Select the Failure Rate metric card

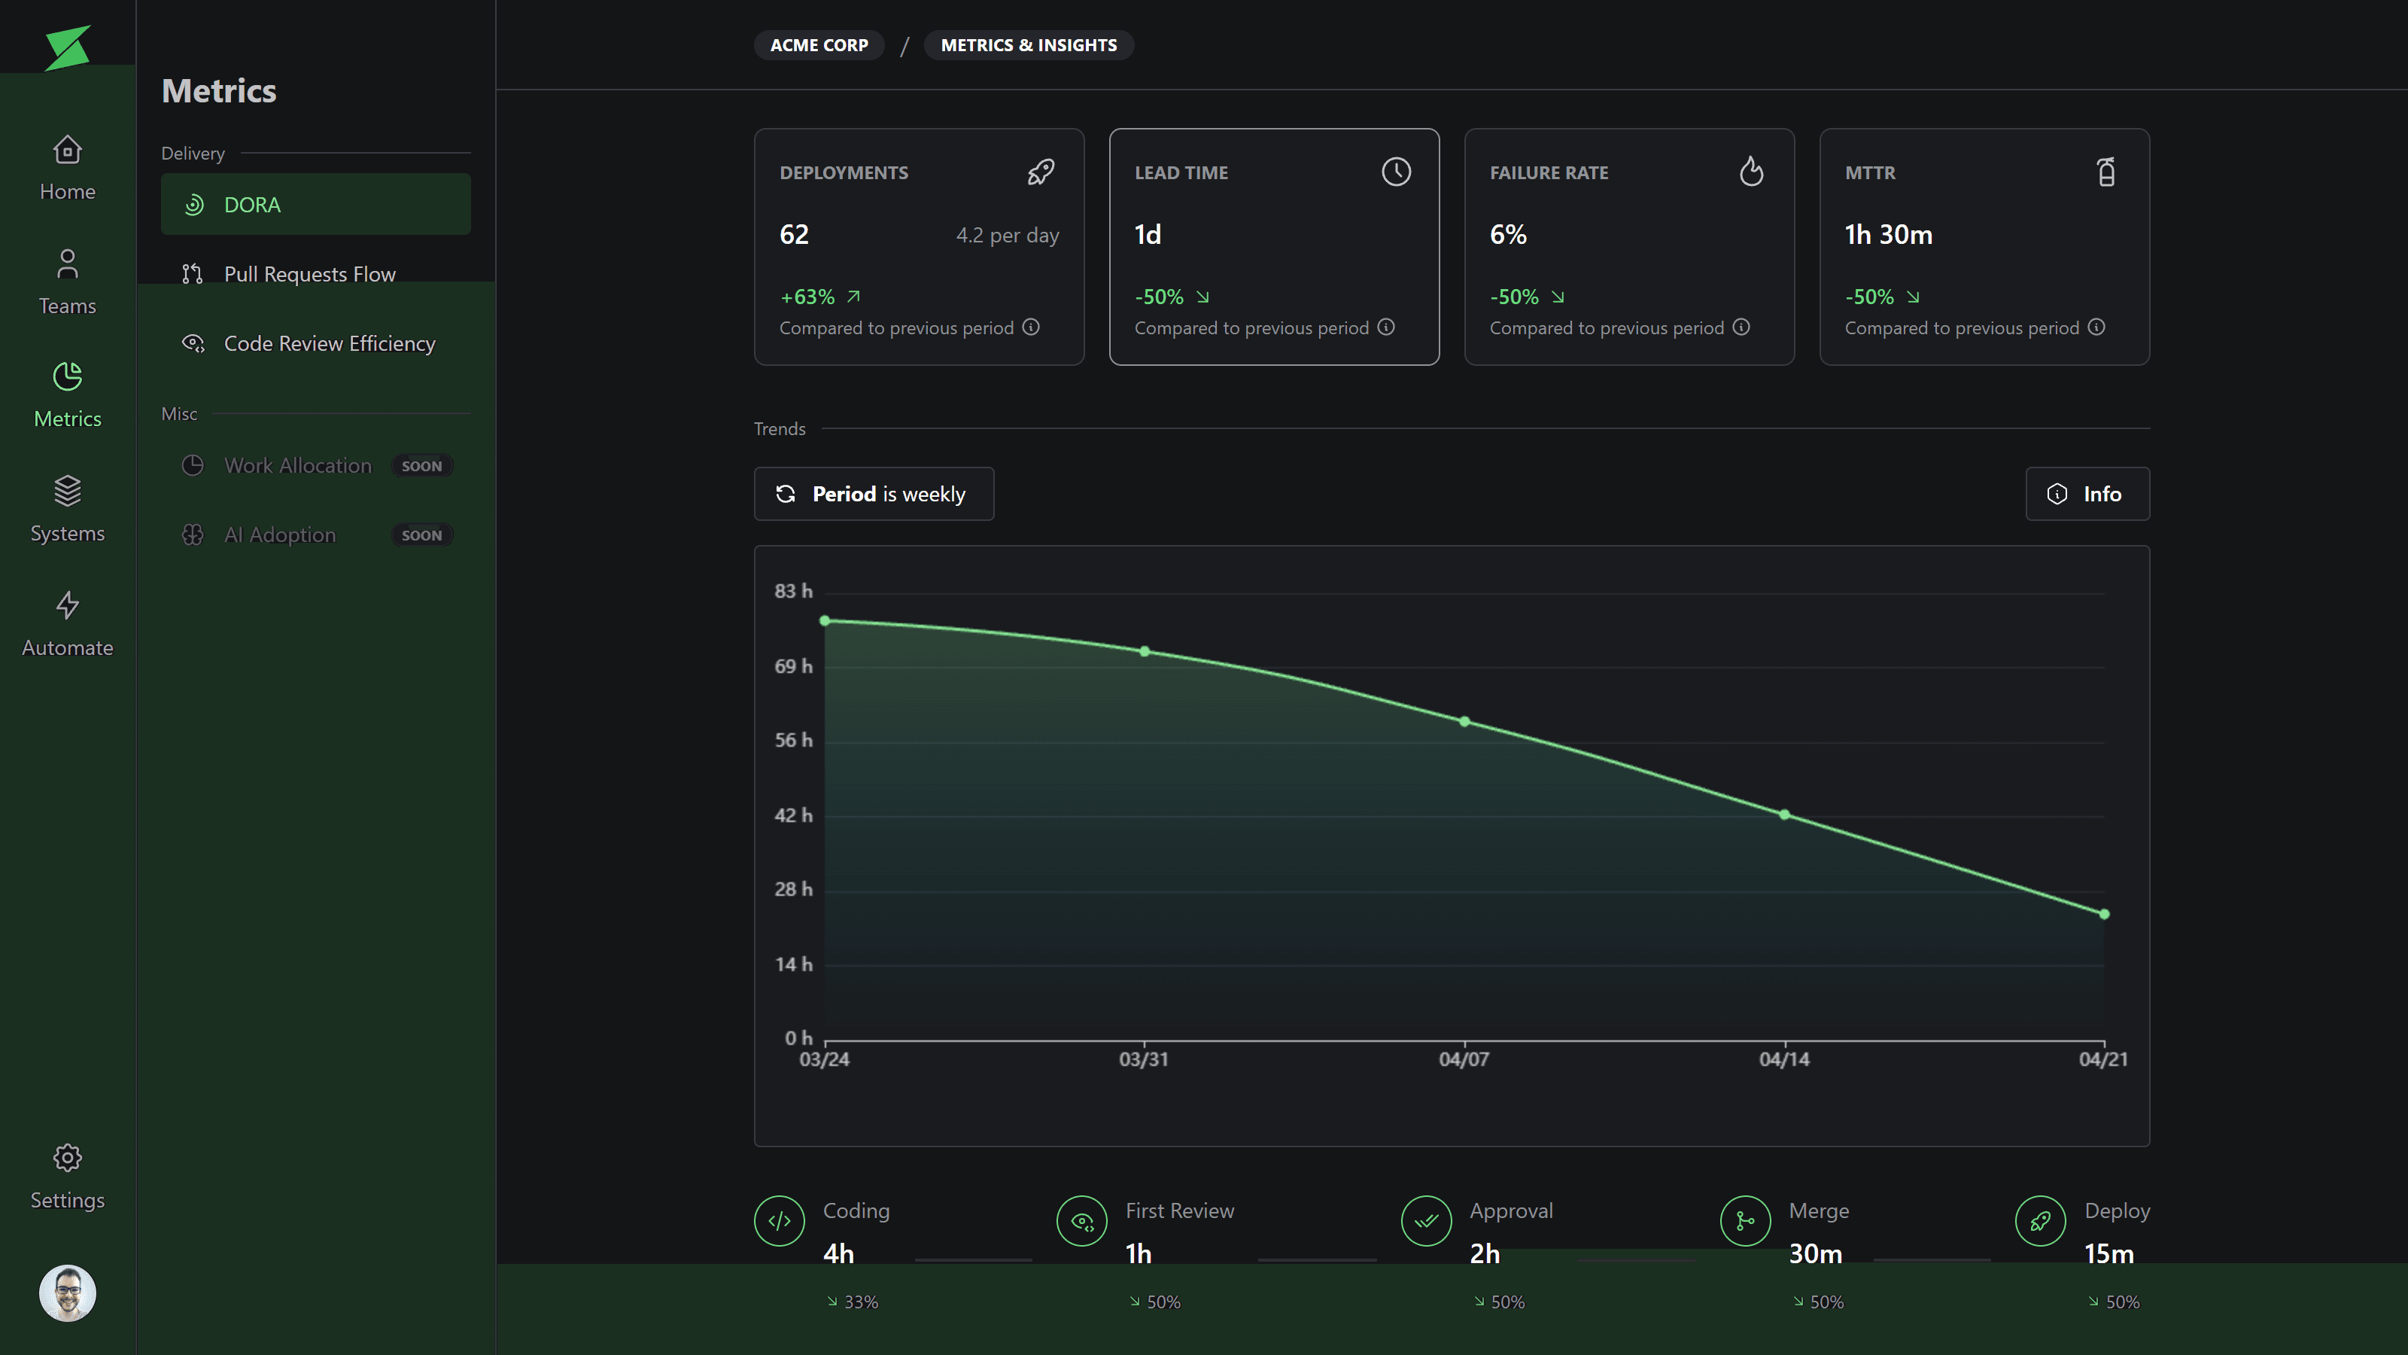1628,246
